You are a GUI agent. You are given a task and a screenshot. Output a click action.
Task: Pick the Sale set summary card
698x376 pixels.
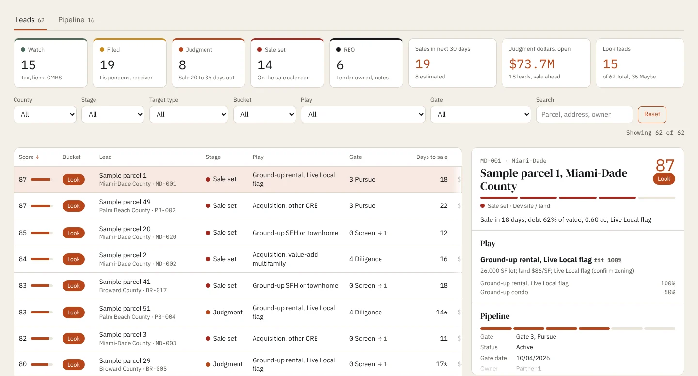(x=287, y=63)
